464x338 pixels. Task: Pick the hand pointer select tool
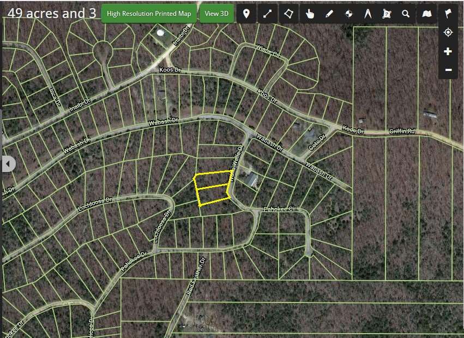pos(310,14)
